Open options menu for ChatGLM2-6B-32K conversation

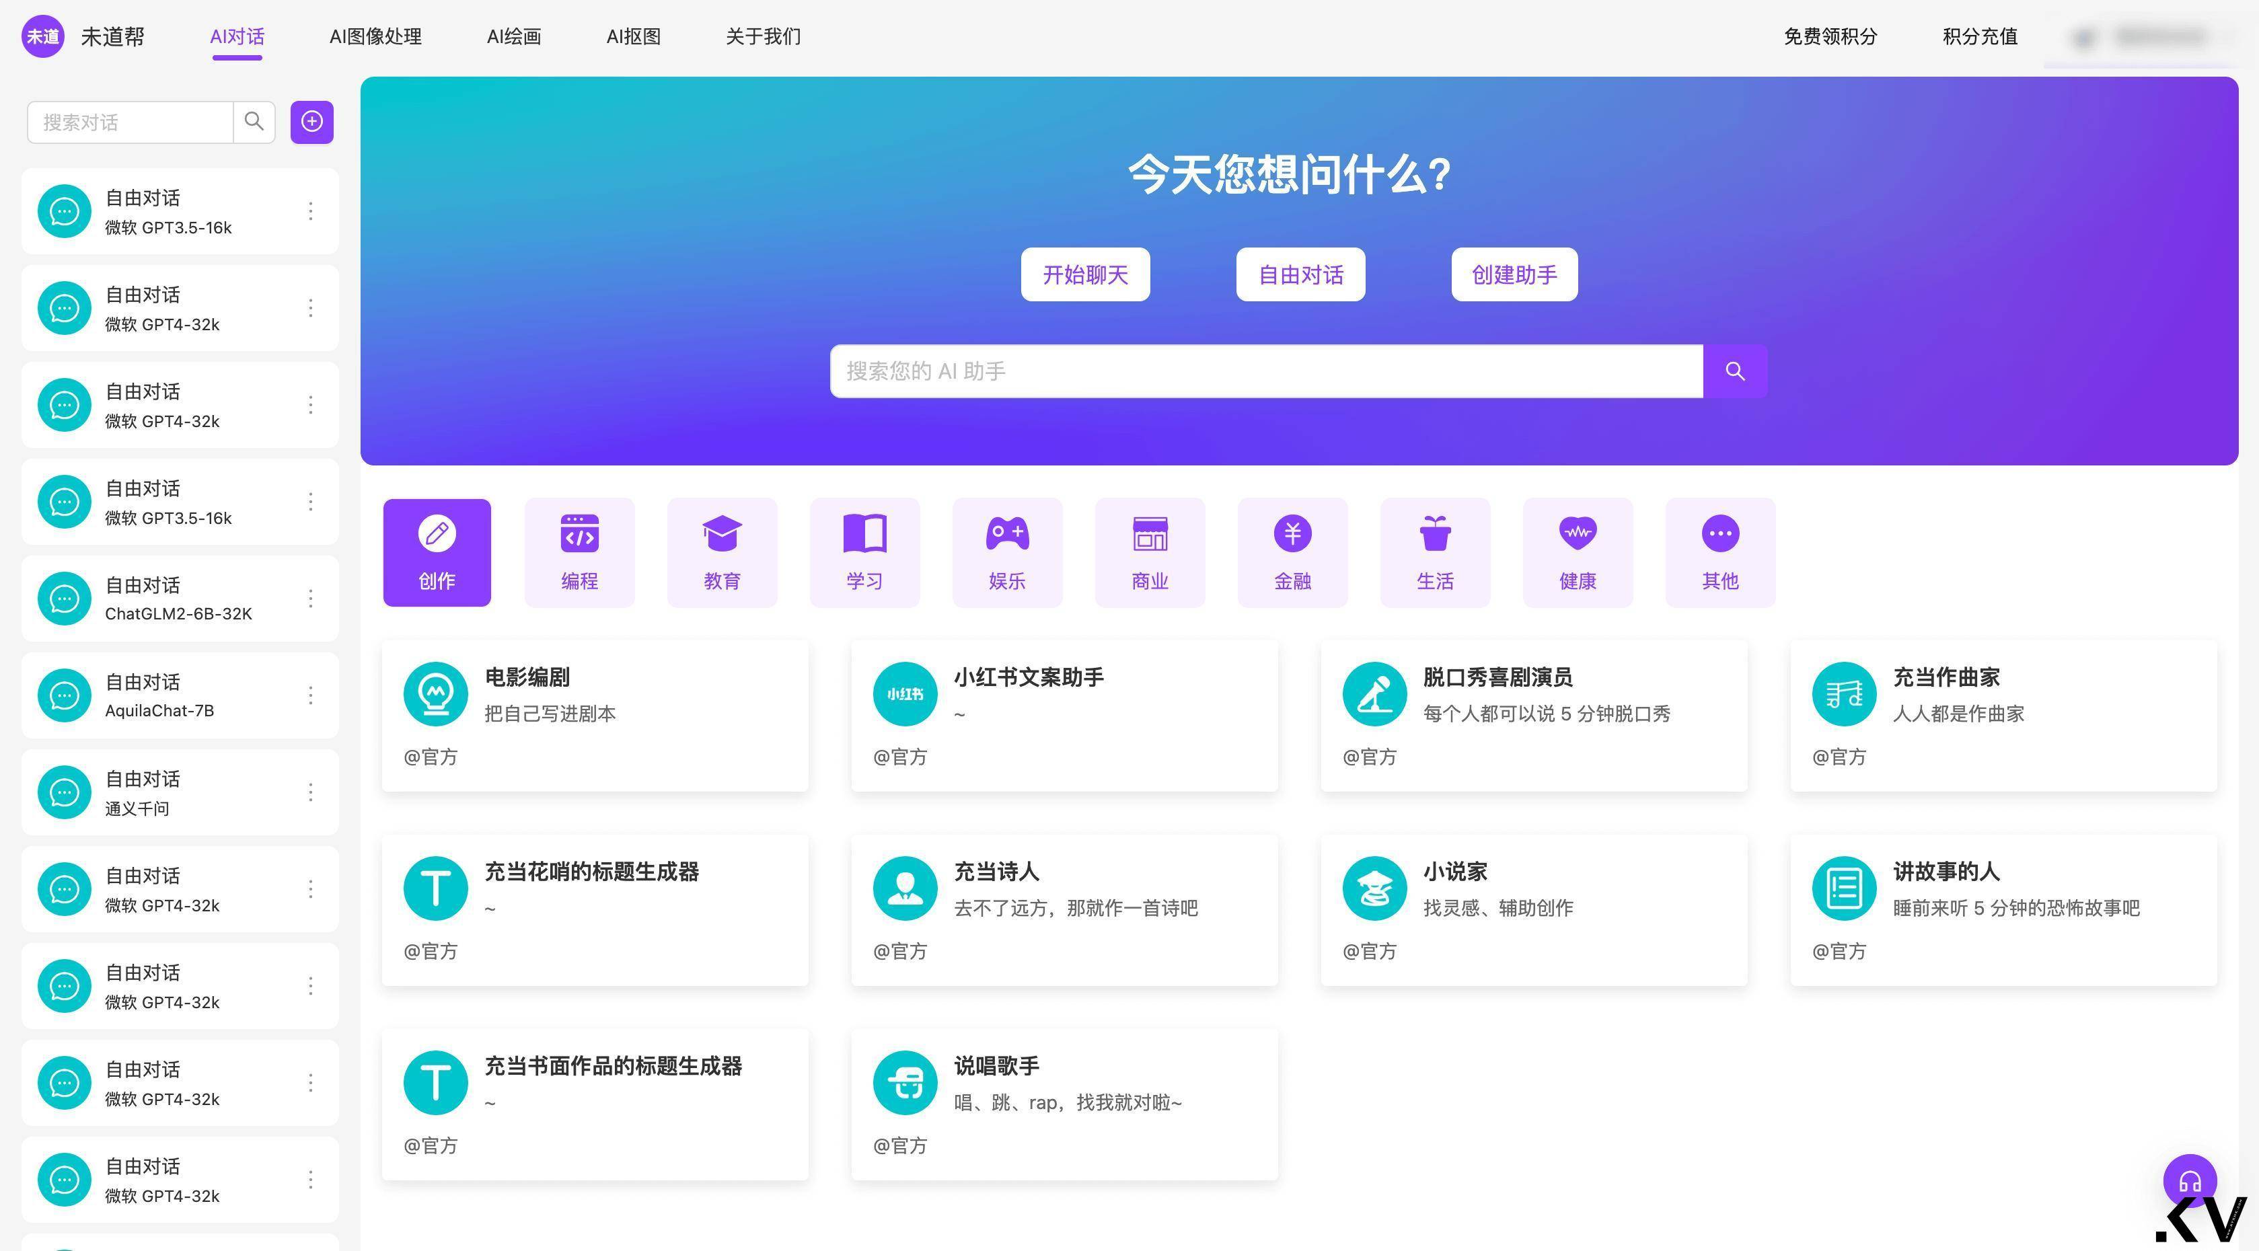coord(310,599)
